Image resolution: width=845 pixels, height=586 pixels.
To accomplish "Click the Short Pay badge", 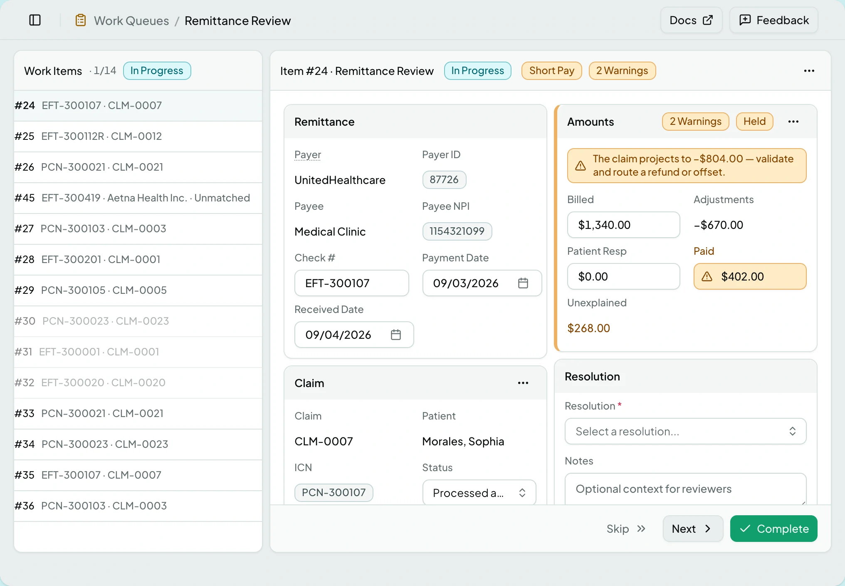I will (x=552, y=71).
